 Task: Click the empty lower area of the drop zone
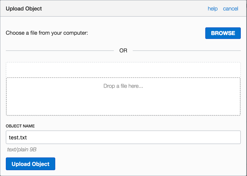[x=123, y=105]
